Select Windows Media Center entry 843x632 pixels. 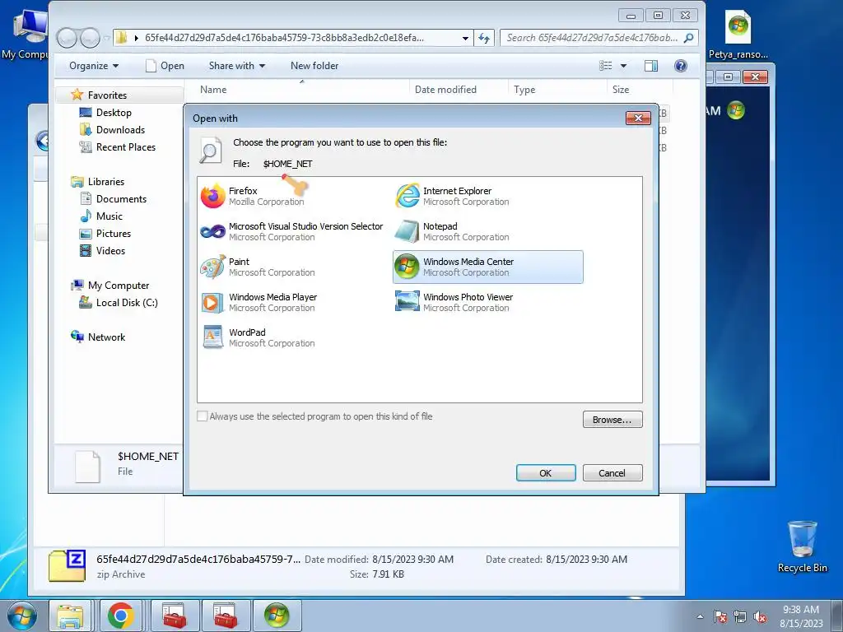pyautogui.click(x=487, y=267)
